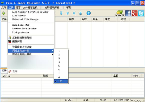
Task: Click the move down arrow icon
Action: pos(74,13)
